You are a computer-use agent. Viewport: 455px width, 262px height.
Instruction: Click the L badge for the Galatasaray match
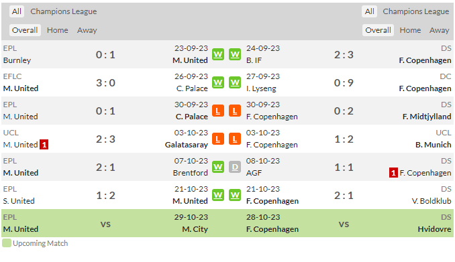[x=218, y=139]
